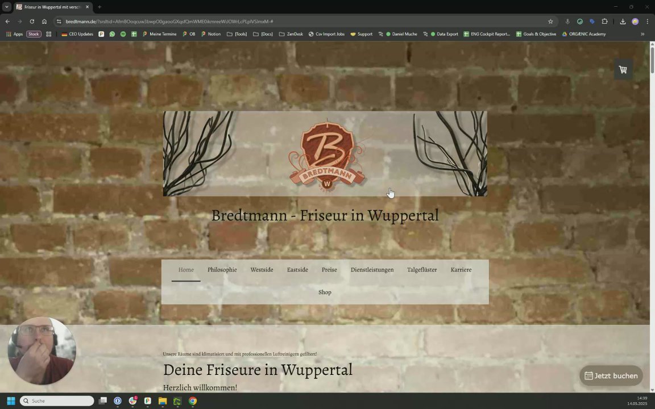View site information icon in address bar
This screenshot has height=409, width=655.
click(59, 21)
